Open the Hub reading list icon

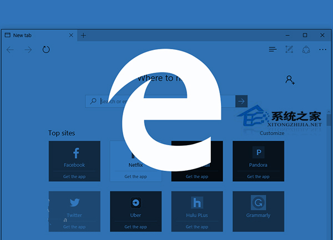coord(273,50)
